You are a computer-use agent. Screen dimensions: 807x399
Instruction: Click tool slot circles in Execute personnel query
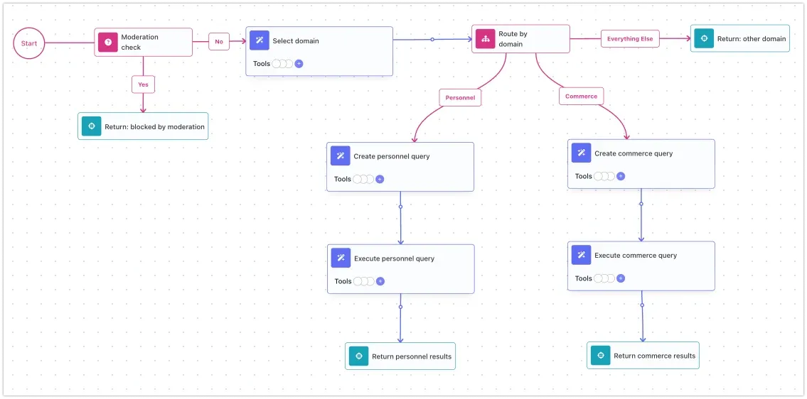pos(364,281)
